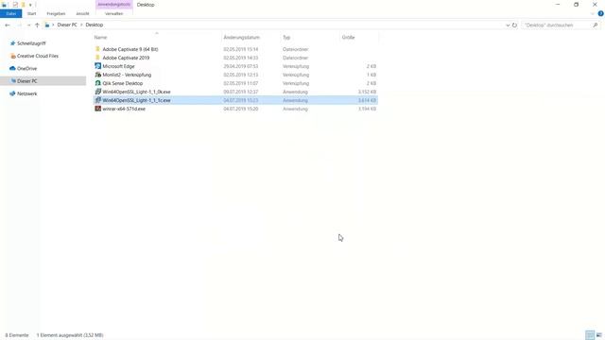Click the Explorer window icon in title bar
Viewport: 605px width, 340px height.
coord(4,5)
